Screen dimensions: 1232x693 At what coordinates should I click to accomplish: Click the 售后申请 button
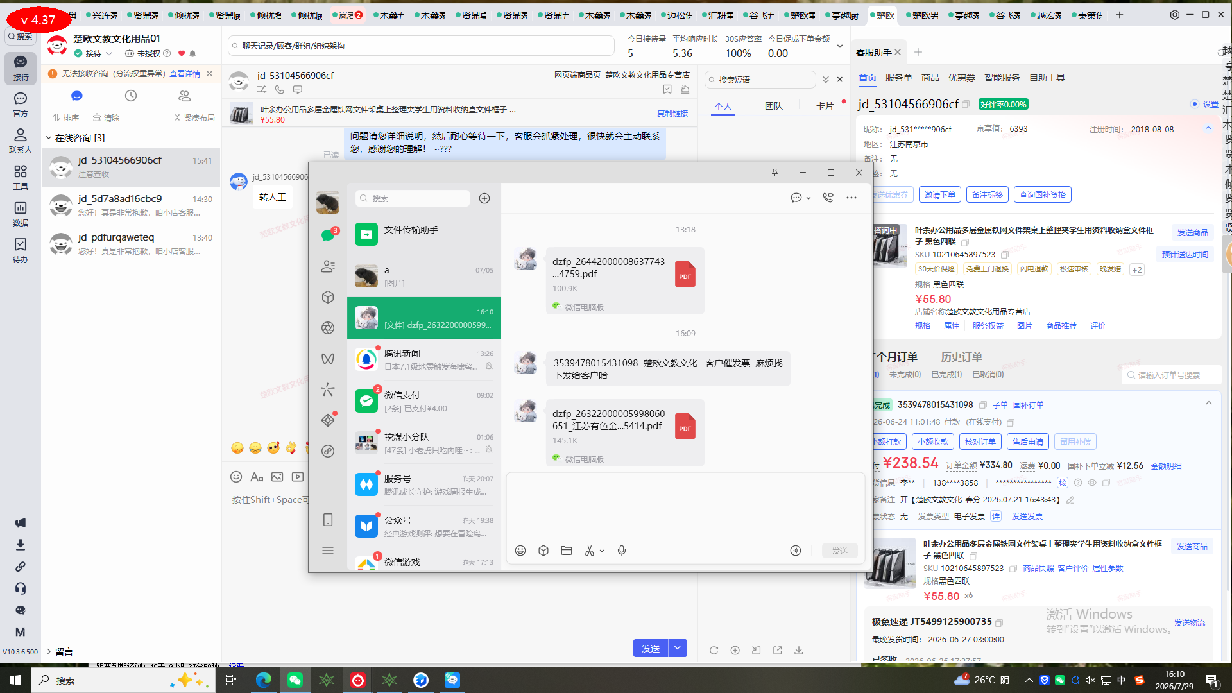[1028, 441]
